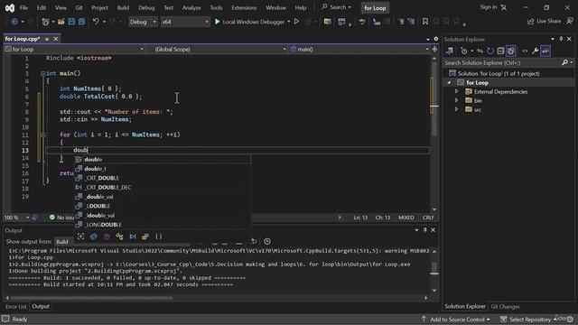Viewport: 578px width, 325px height.
Task: Switch to Git Changes tab
Action: [505, 306]
